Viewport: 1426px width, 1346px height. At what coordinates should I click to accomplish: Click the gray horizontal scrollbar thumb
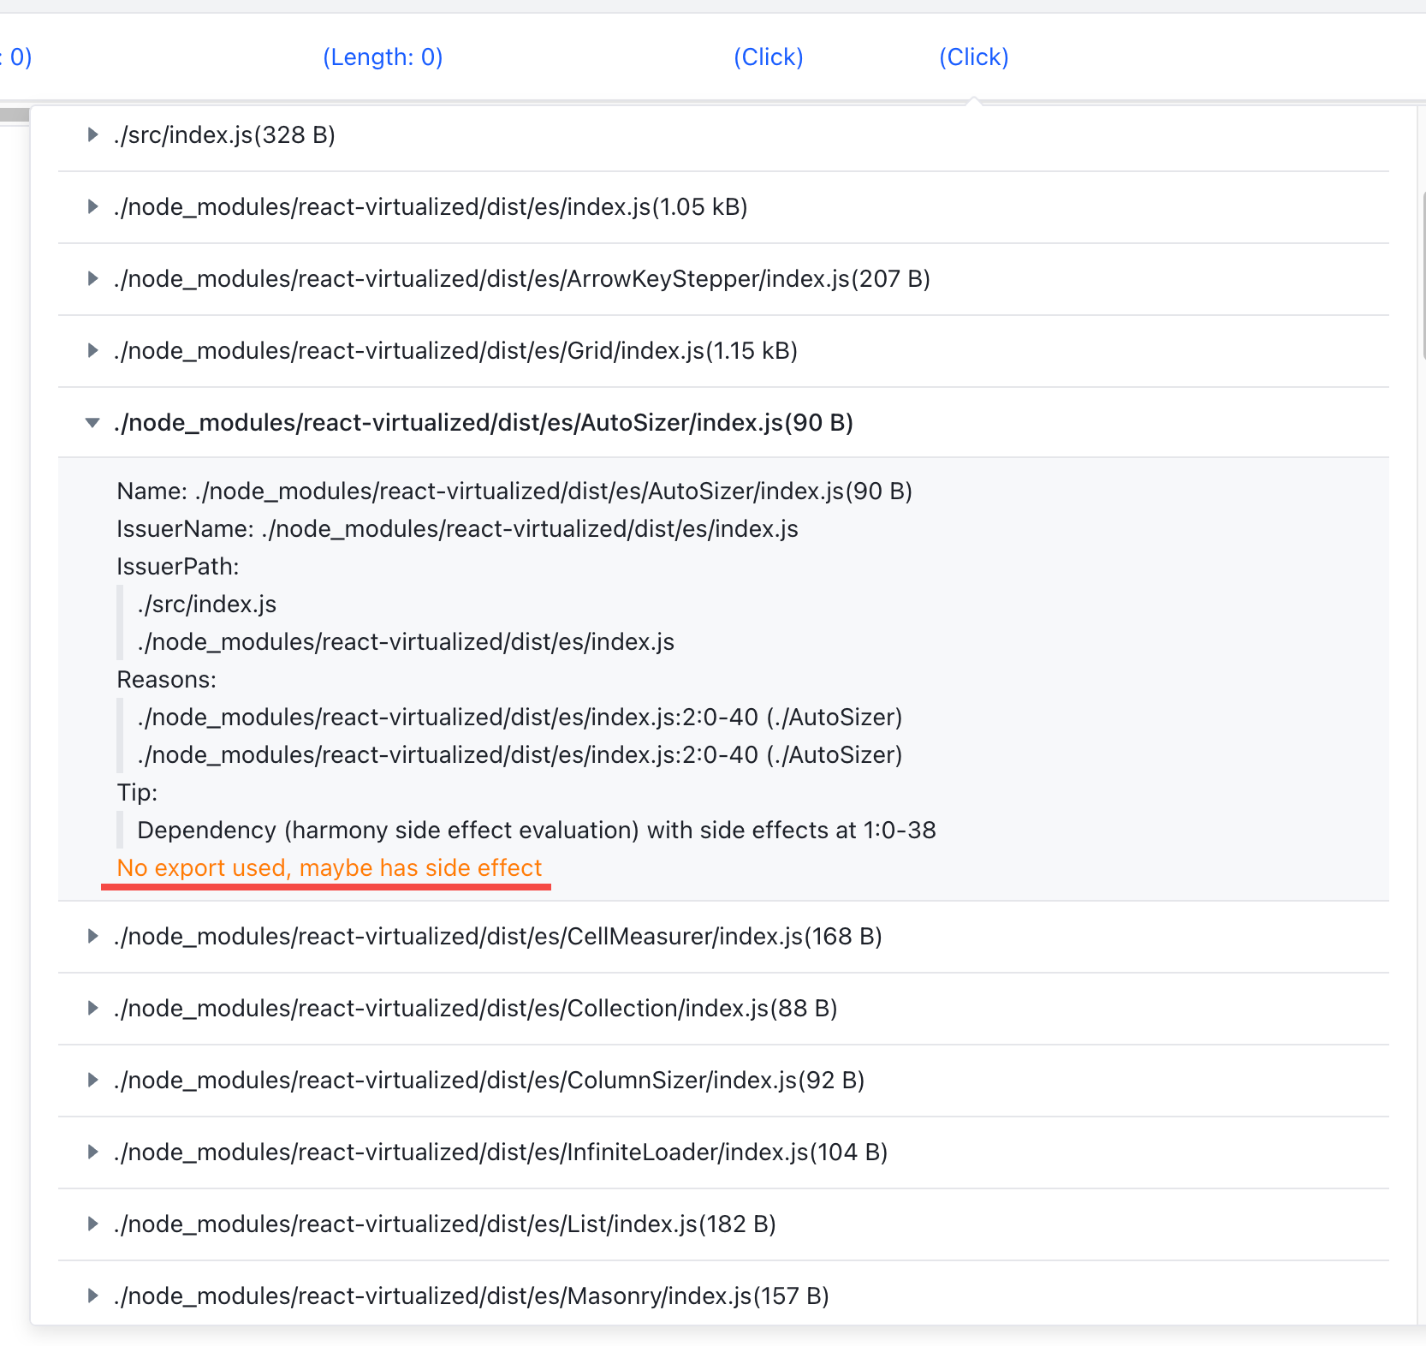coord(15,115)
